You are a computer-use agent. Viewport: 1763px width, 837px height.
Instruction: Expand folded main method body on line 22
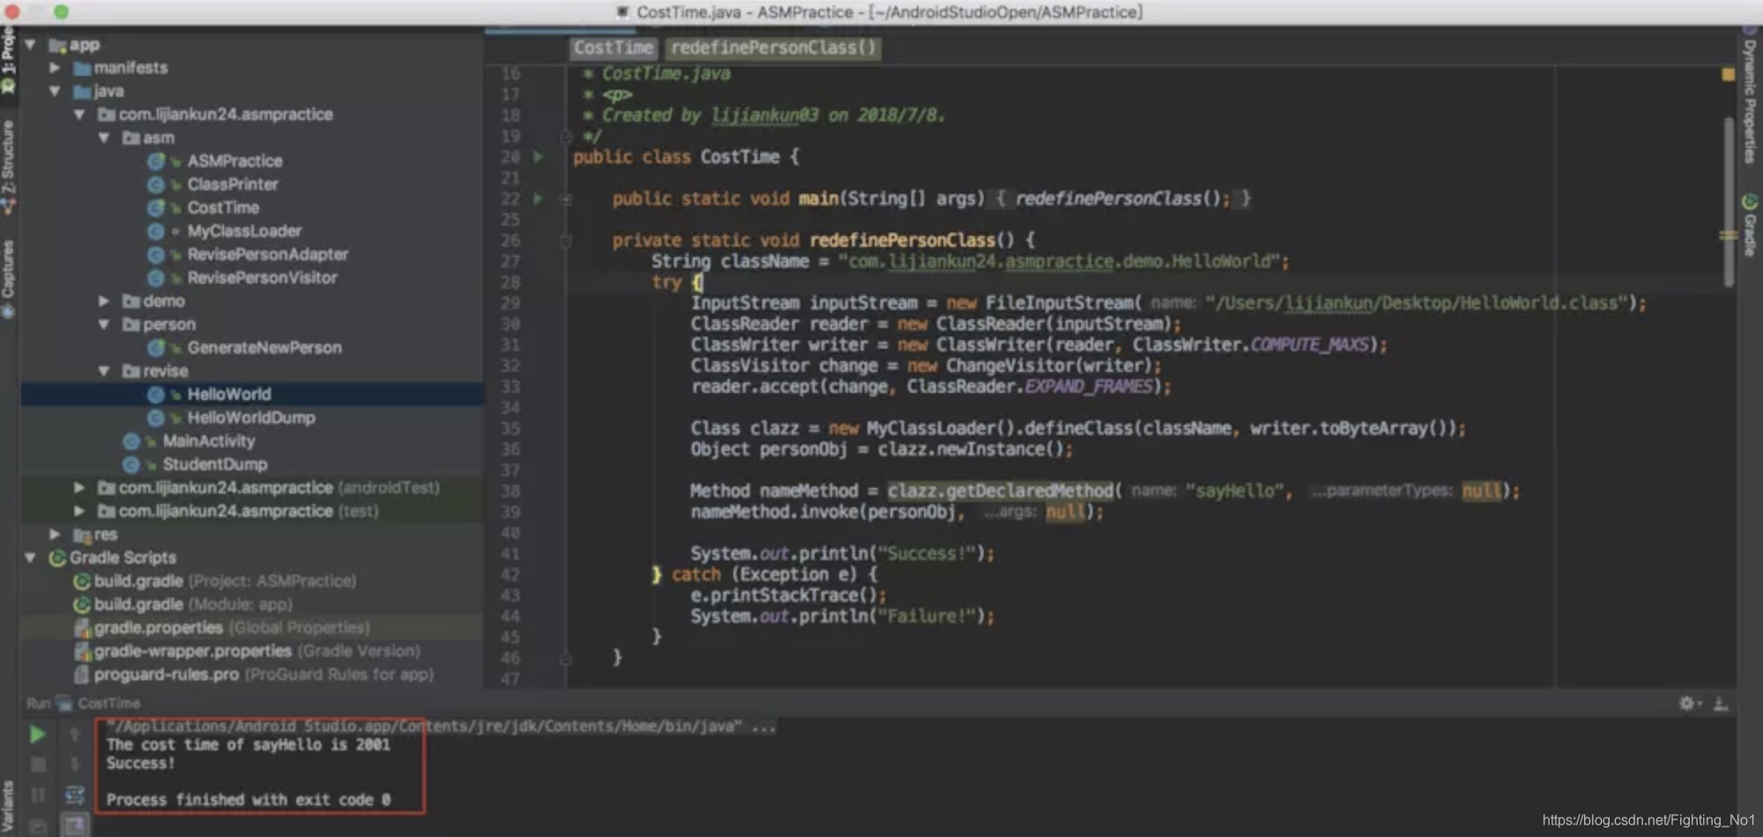566,199
